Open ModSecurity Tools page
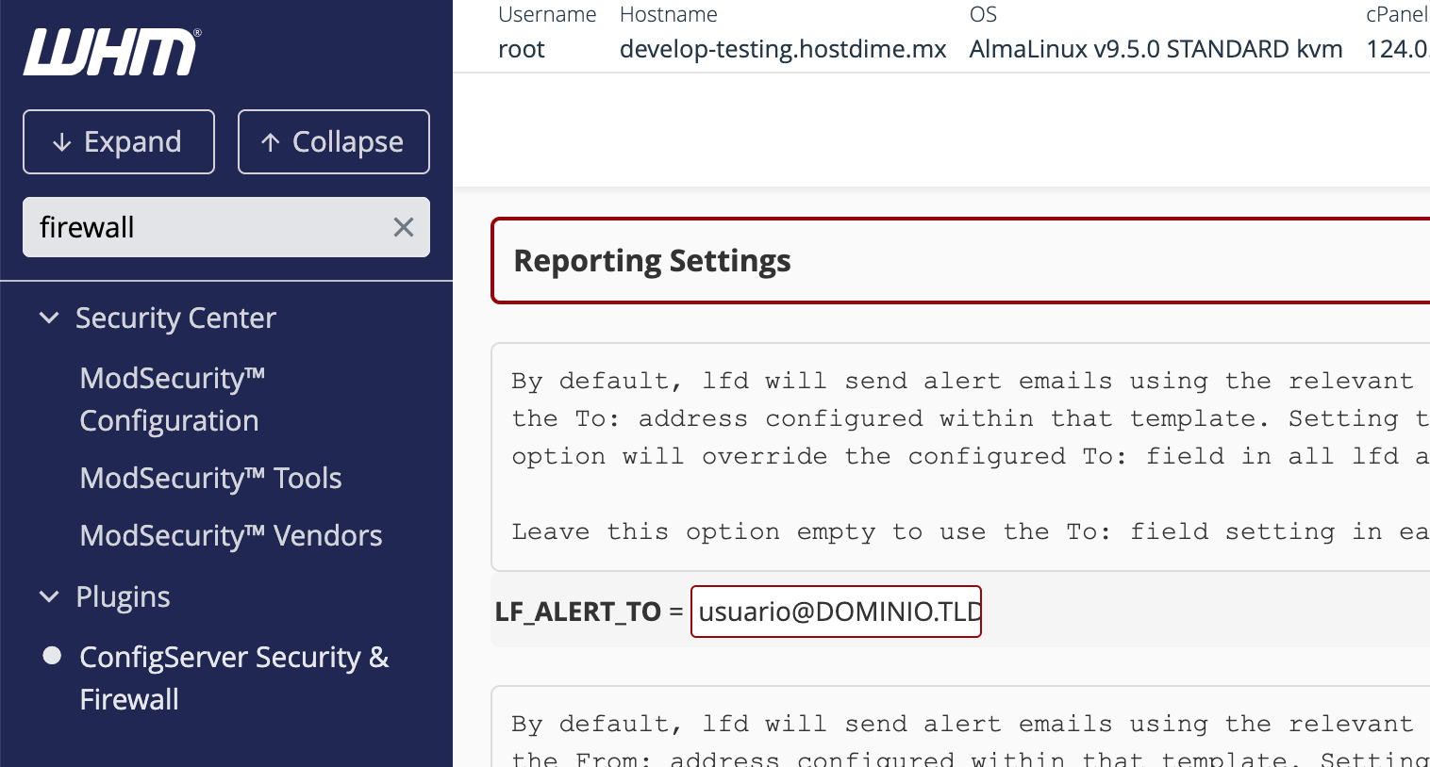This screenshot has height=767, width=1430. point(210,478)
